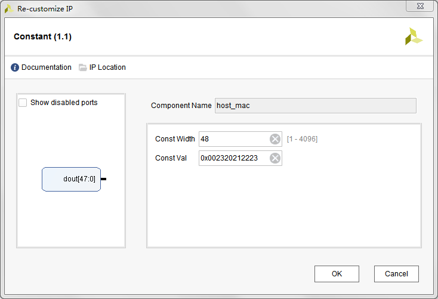Viewport: 438px width, 299px height.
Task: Click the IP Location folder icon
Action: click(x=83, y=67)
